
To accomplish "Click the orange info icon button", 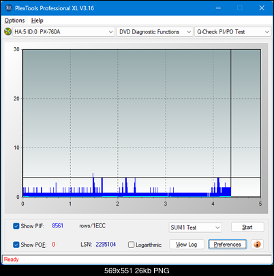I will coord(257,245).
